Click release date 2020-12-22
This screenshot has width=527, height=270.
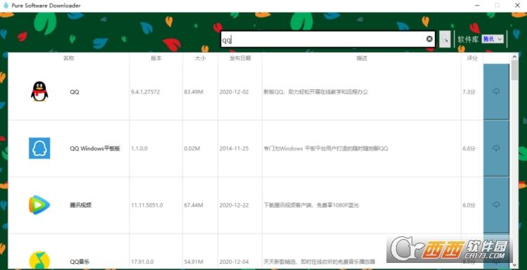coord(234,205)
